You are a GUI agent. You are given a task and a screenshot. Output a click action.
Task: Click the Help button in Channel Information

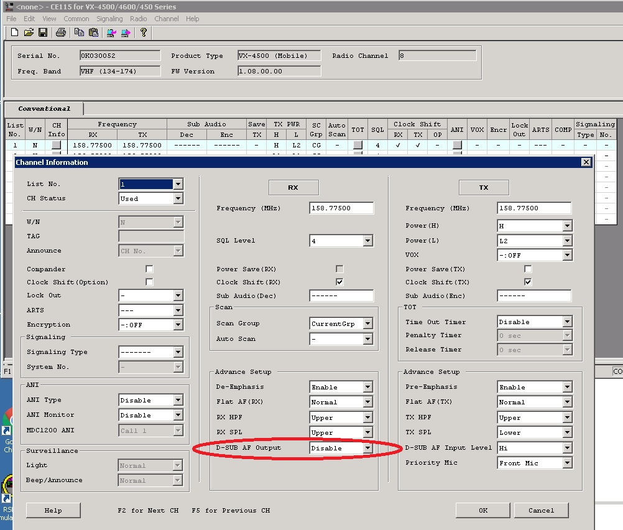pyautogui.click(x=53, y=511)
